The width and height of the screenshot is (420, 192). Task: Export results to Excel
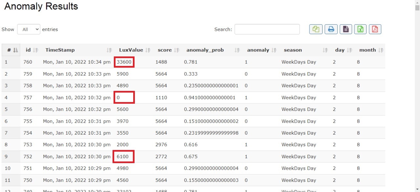click(x=360, y=29)
